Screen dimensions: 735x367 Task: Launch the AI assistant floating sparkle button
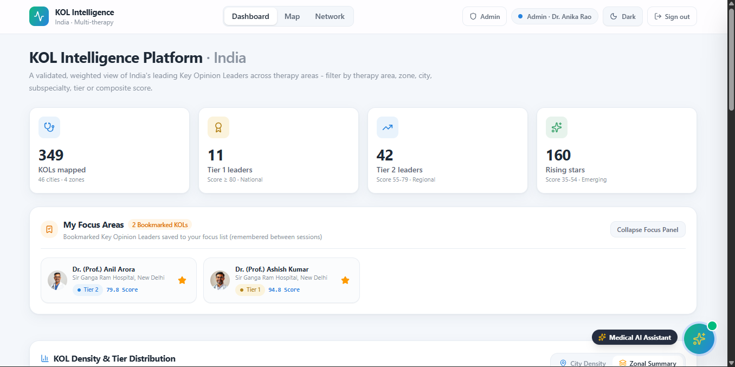click(x=699, y=339)
